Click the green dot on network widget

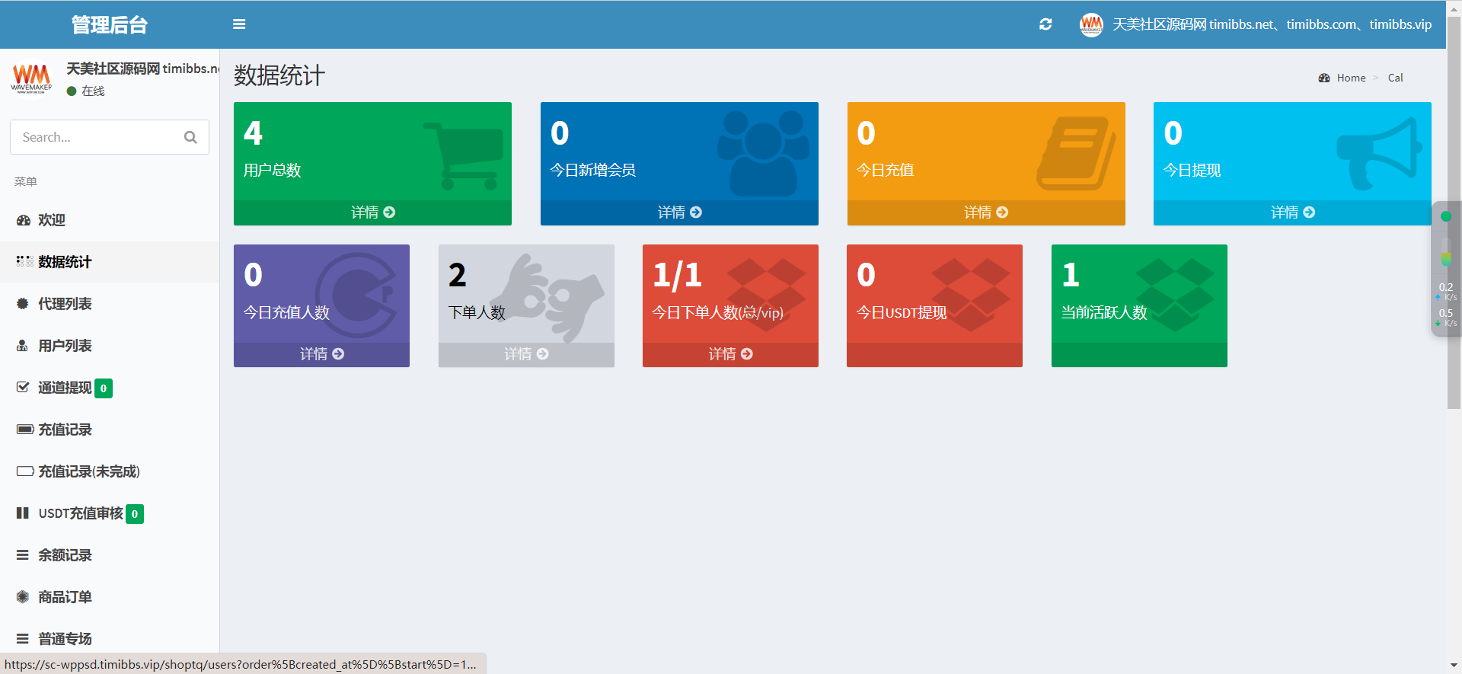pos(1446,216)
